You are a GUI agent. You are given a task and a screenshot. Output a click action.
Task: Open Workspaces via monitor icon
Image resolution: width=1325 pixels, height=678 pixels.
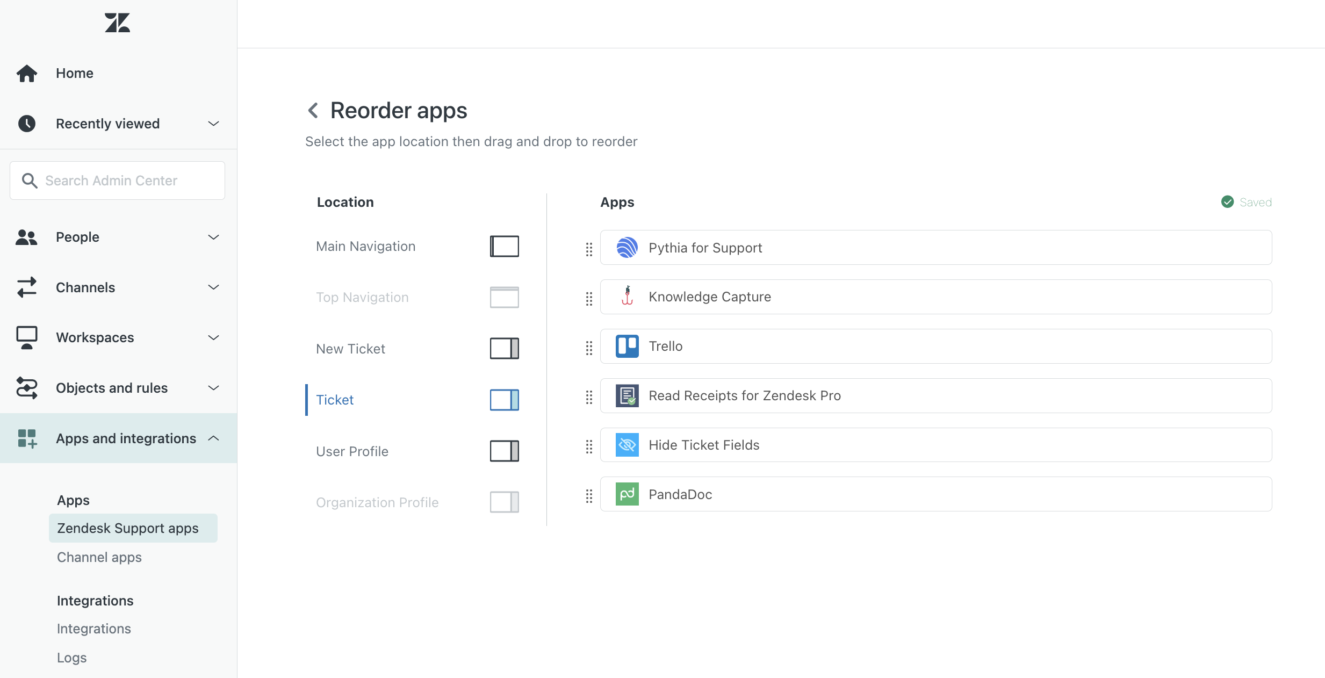point(26,337)
